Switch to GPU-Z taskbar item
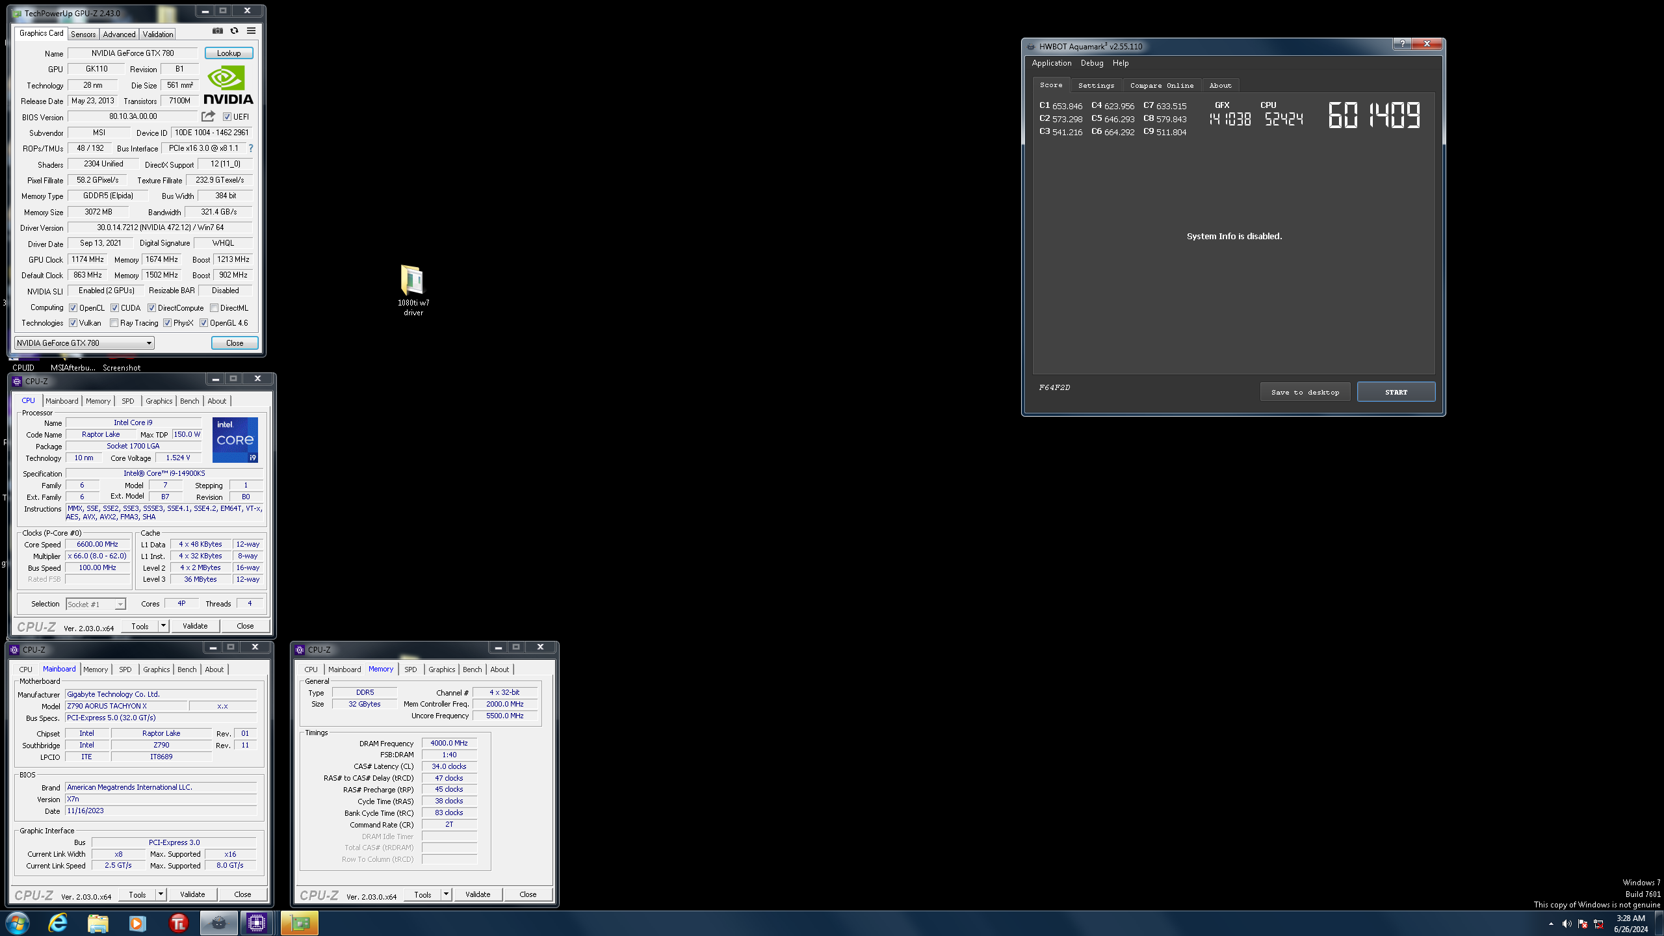The height and width of the screenshot is (936, 1664). [x=300, y=923]
